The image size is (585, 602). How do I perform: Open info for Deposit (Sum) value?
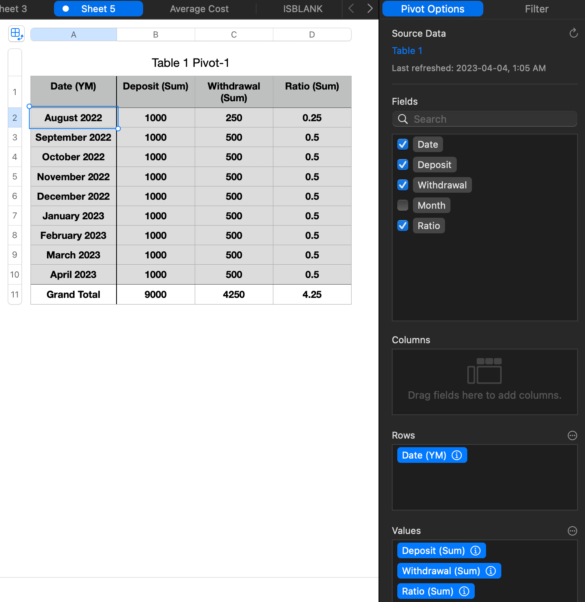[x=475, y=550]
